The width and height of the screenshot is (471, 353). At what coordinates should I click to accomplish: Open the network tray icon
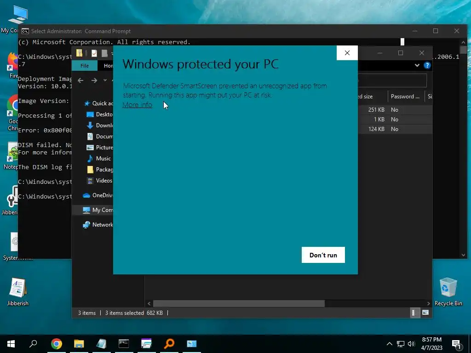point(401,344)
